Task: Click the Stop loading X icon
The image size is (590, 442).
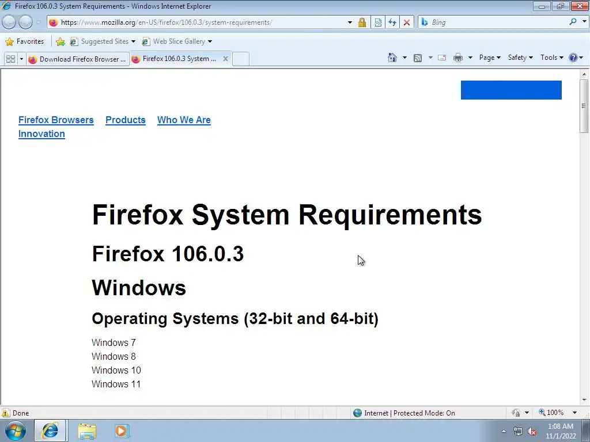Action: point(407,22)
